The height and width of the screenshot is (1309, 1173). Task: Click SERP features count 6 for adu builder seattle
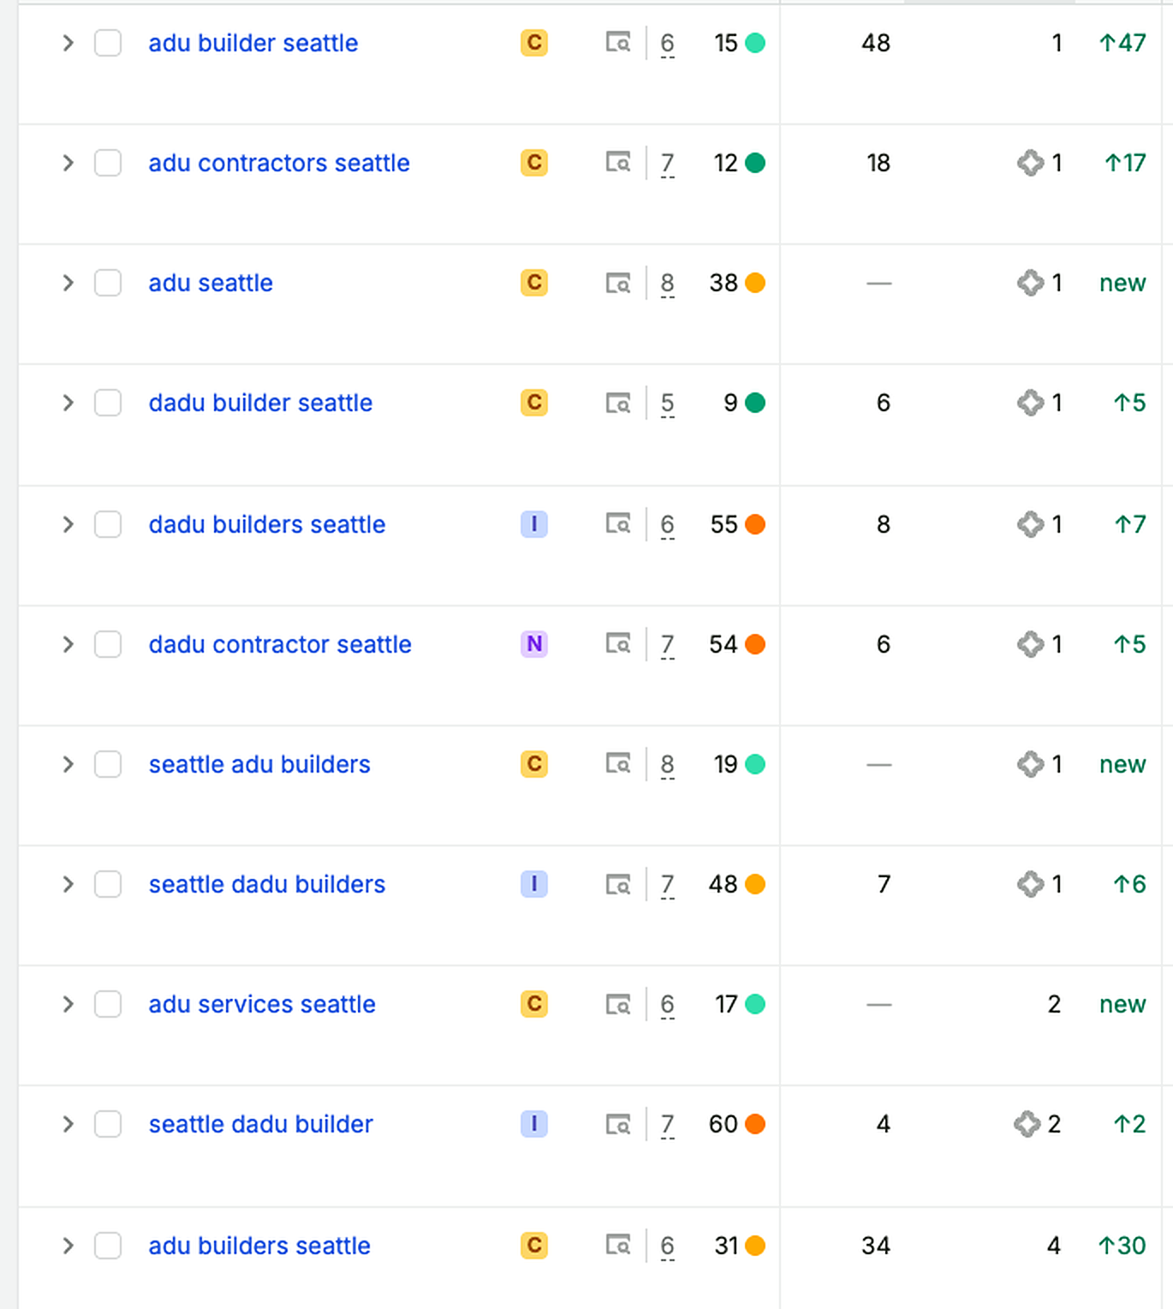click(668, 44)
